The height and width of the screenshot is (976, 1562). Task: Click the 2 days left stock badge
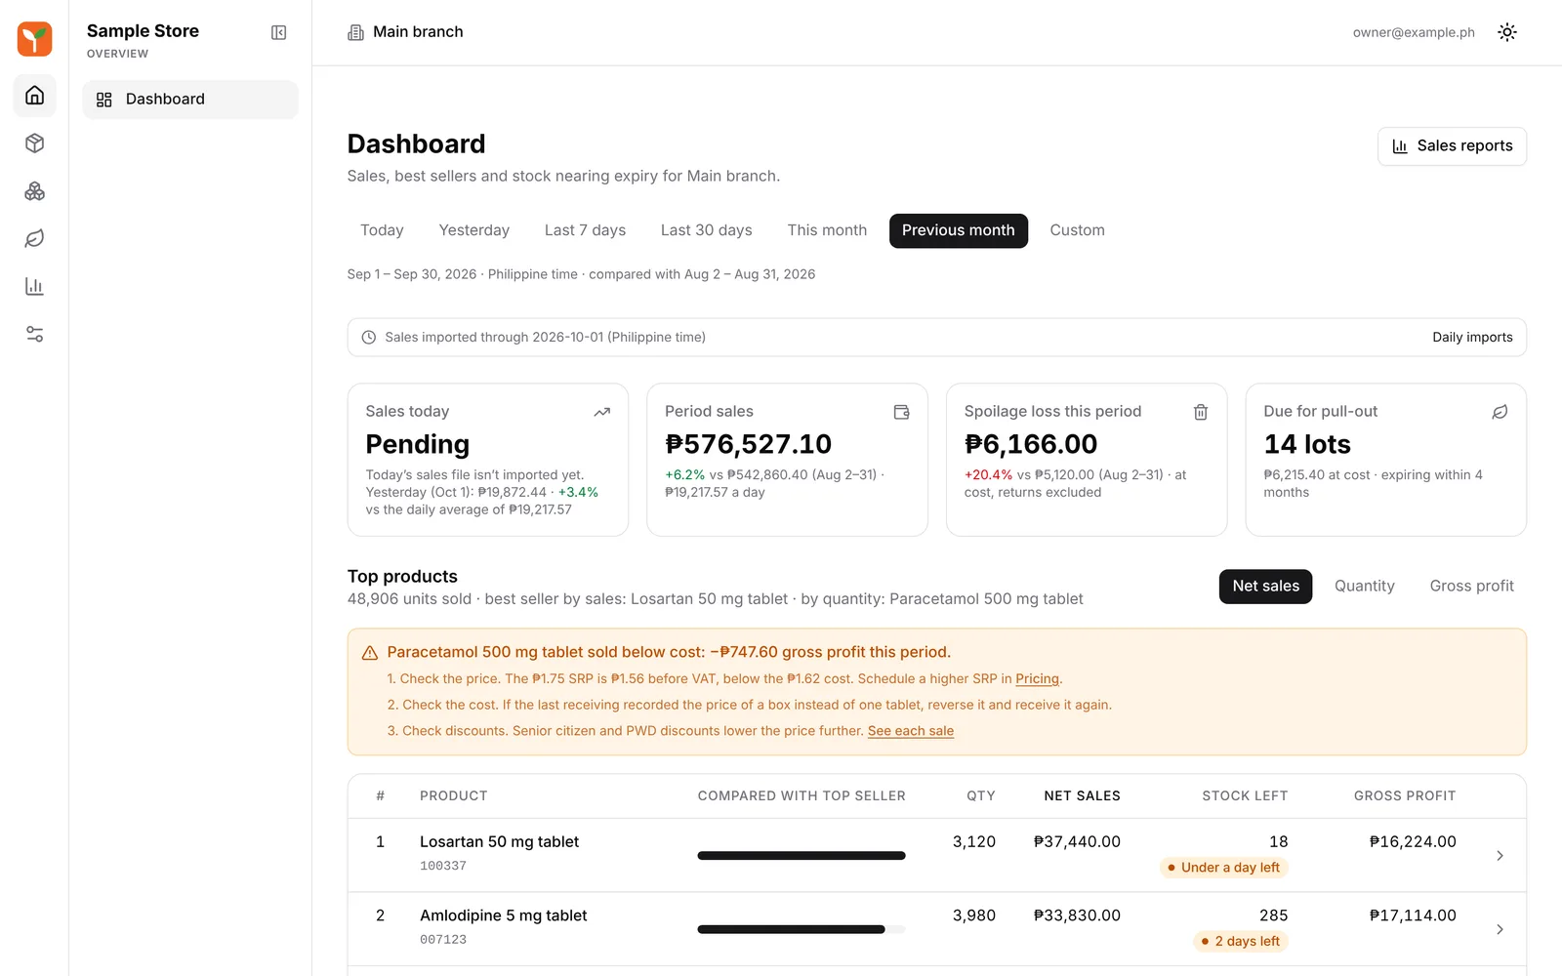pos(1241,942)
